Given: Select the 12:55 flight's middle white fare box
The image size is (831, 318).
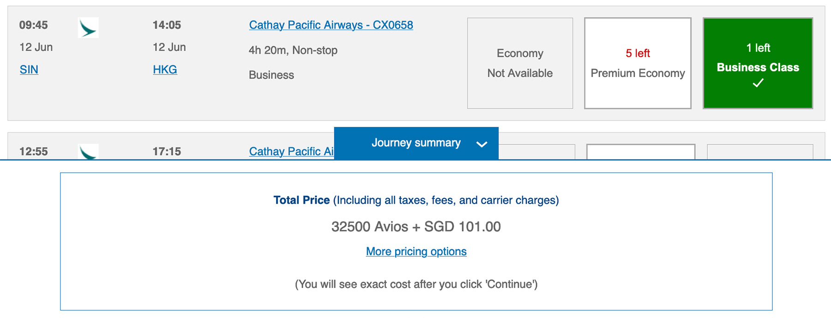Looking at the screenshot, I should click(640, 152).
